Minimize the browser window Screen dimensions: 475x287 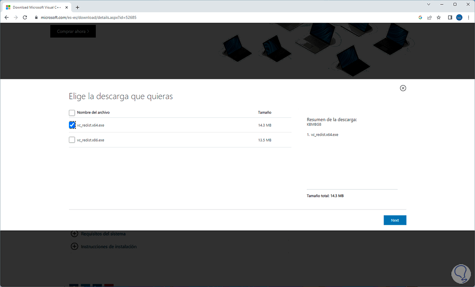442,4
